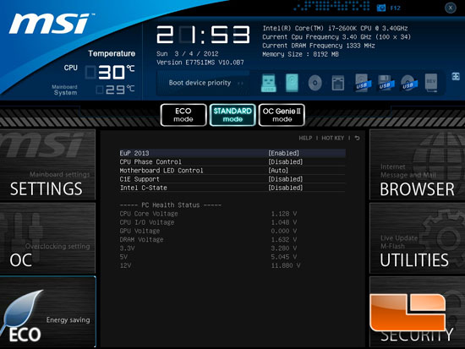The image size is (465, 349).
Task: Select the BEV network boot device icon
Action: [431, 83]
